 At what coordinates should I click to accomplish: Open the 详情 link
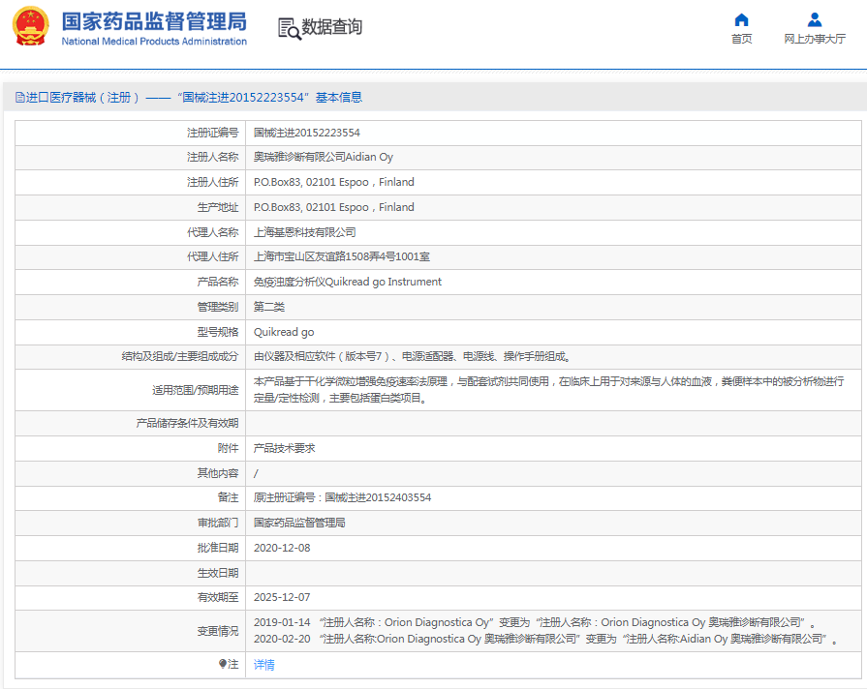tap(263, 665)
